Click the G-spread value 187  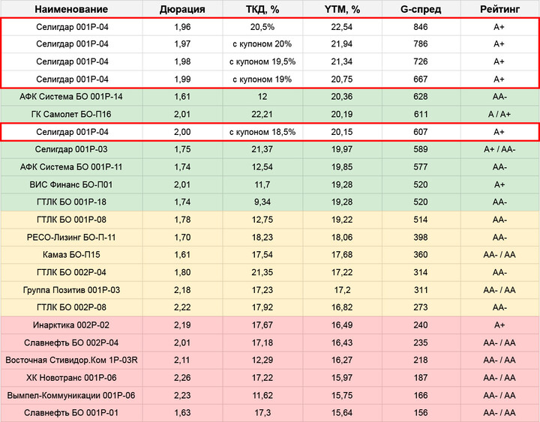[421, 378]
